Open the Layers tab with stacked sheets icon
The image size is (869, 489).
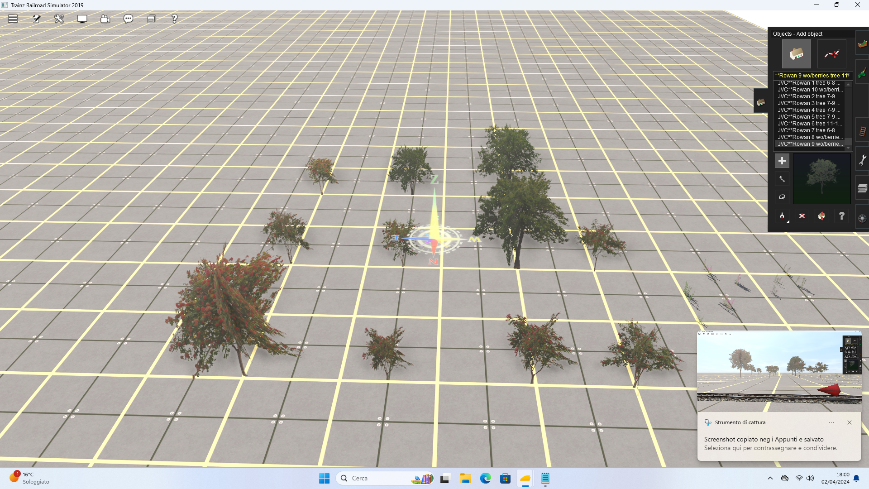coord(862,188)
